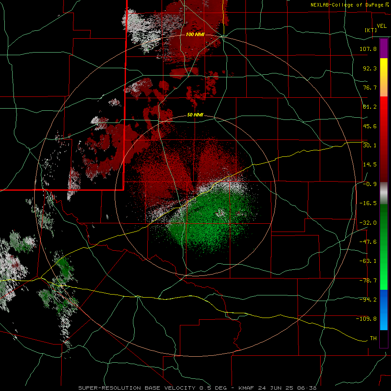Click the 30.1 legend value

370,146
